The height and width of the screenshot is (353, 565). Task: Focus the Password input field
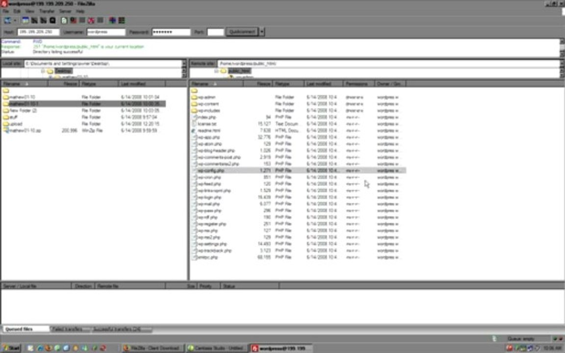pyautogui.click(x=171, y=32)
